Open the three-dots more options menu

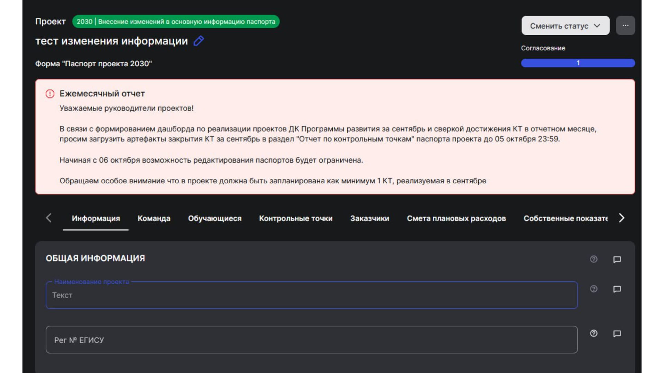(x=625, y=26)
